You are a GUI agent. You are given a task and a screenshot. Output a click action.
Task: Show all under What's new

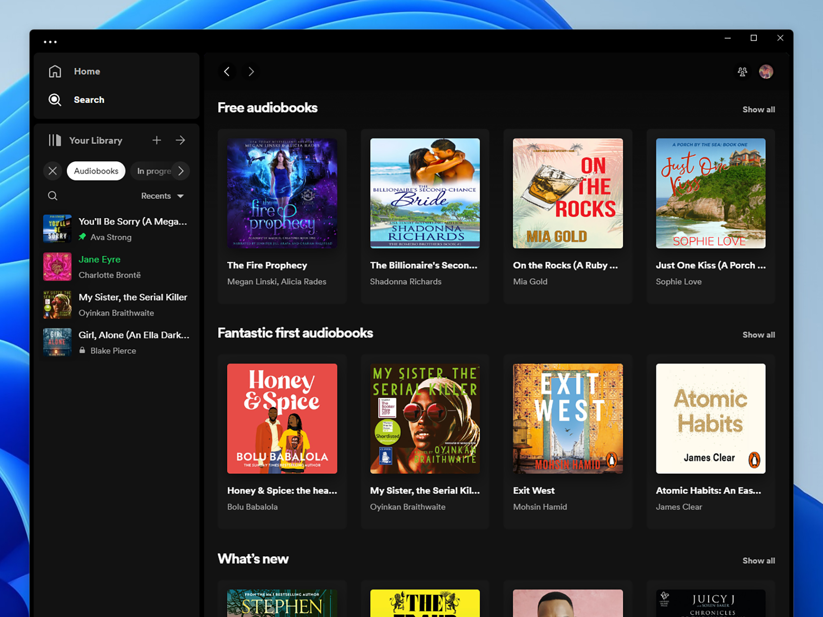758,560
